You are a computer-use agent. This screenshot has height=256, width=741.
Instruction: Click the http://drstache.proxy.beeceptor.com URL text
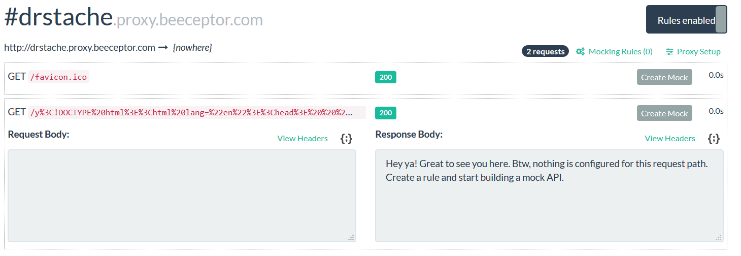[x=80, y=47]
